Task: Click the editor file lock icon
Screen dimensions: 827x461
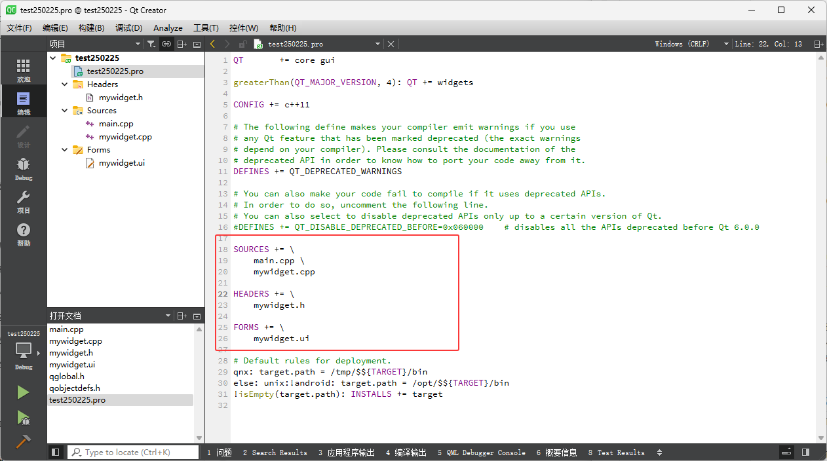Action: tap(242, 44)
